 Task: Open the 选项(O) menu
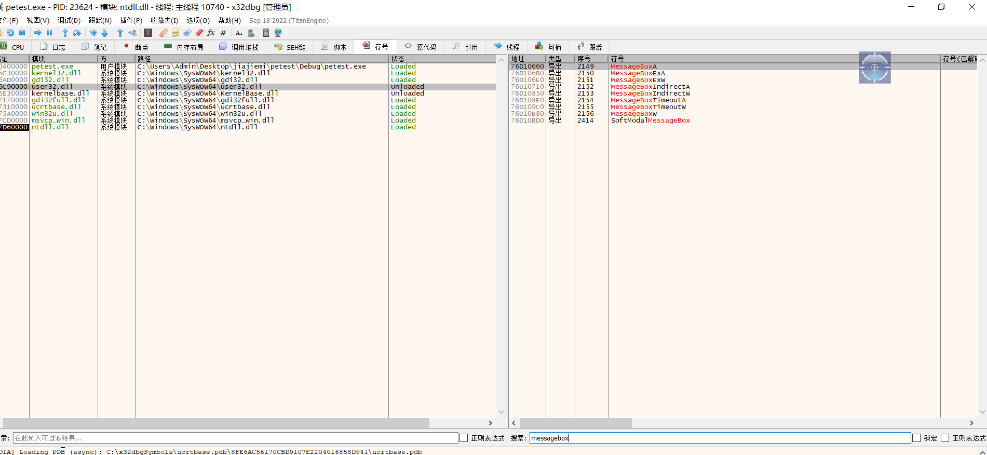click(198, 20)
